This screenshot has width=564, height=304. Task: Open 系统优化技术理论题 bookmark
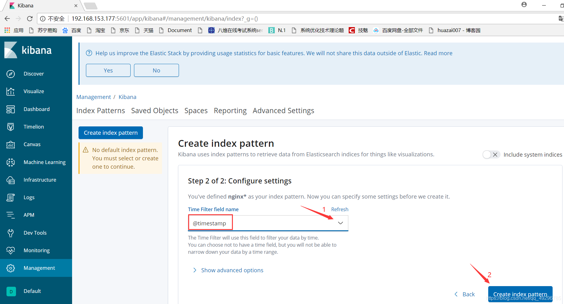point(318,30)
